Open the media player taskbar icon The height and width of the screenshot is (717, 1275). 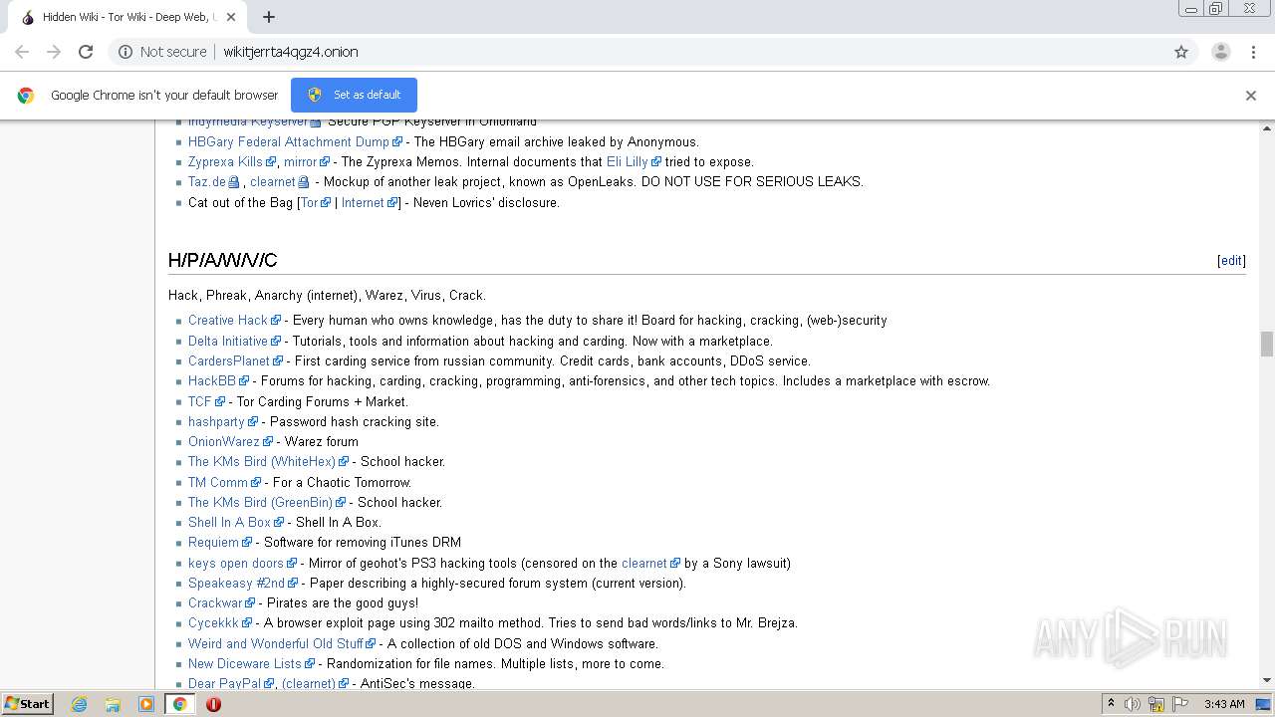point(146,704)
